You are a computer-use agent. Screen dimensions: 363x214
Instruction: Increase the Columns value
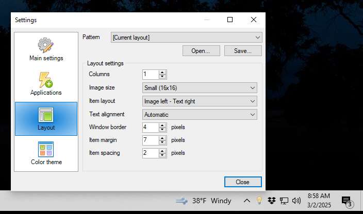click(162, 72)
